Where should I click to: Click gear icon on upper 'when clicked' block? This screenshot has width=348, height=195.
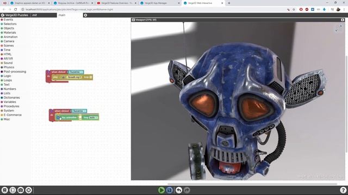click(x=48, y=72)
